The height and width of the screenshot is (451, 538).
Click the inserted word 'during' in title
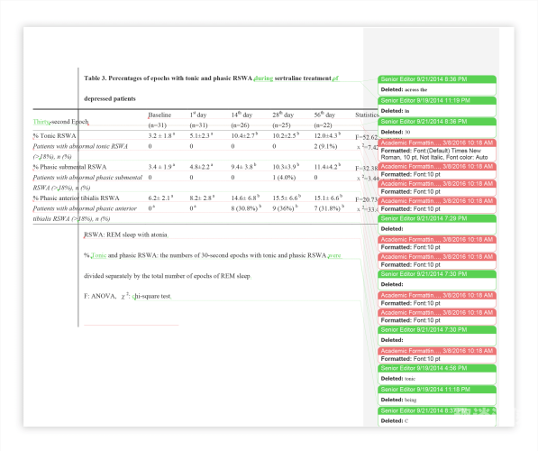click(263, 78)
